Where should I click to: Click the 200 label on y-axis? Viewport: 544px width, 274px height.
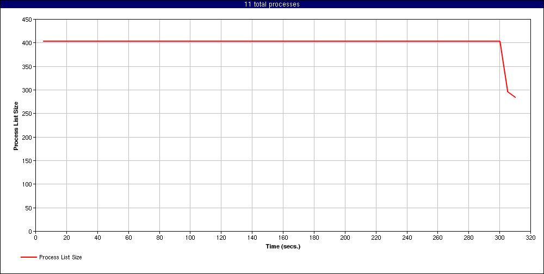[x=27, y=138]
